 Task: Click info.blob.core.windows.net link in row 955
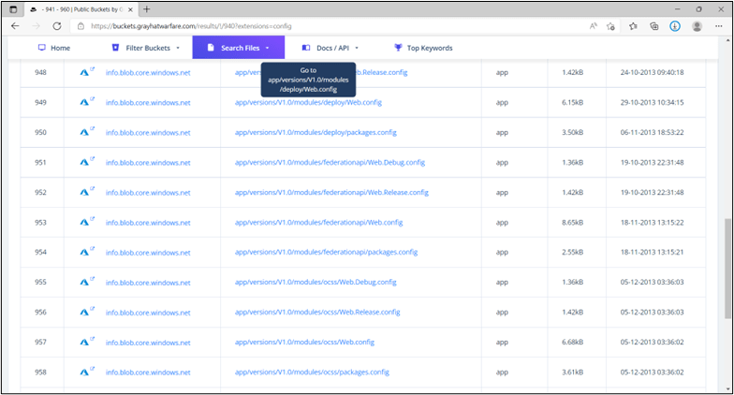point(148,283)
